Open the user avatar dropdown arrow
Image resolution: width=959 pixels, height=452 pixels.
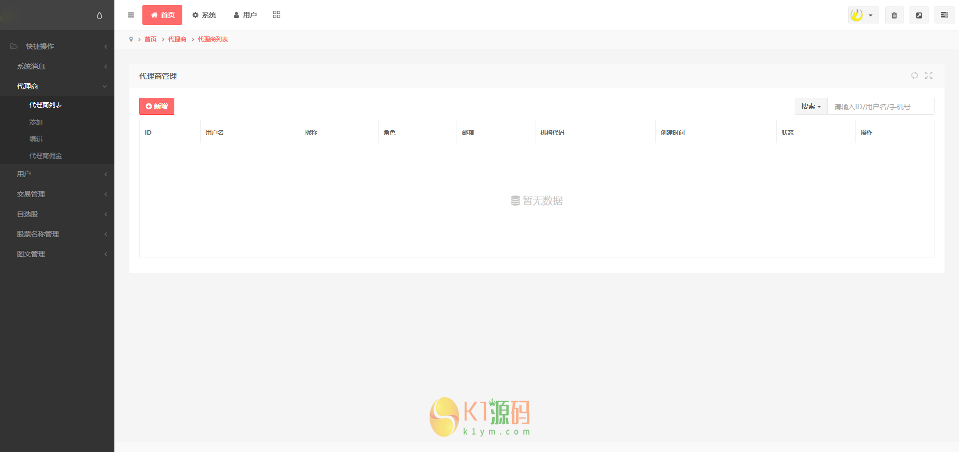pos(871,15)
